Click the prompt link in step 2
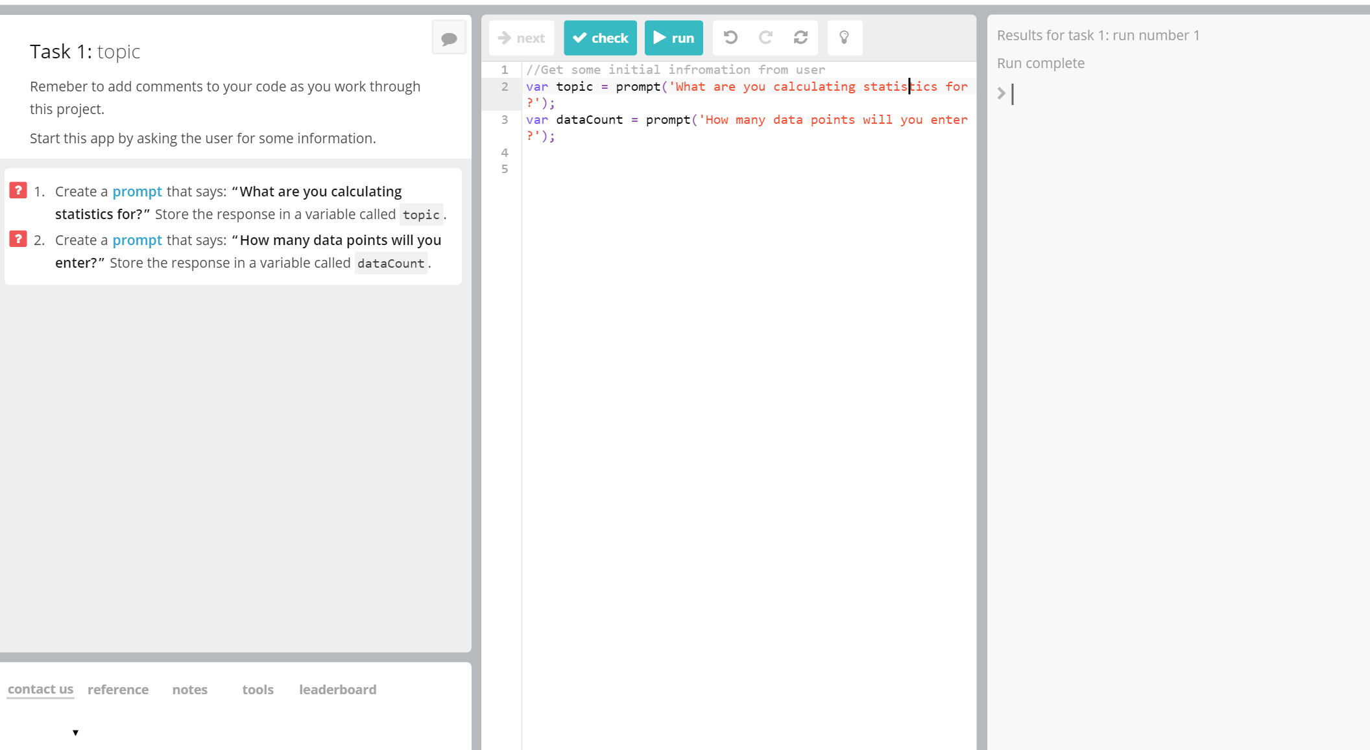The width and height of the screenshot is (1370, 750). coord(137,240)
